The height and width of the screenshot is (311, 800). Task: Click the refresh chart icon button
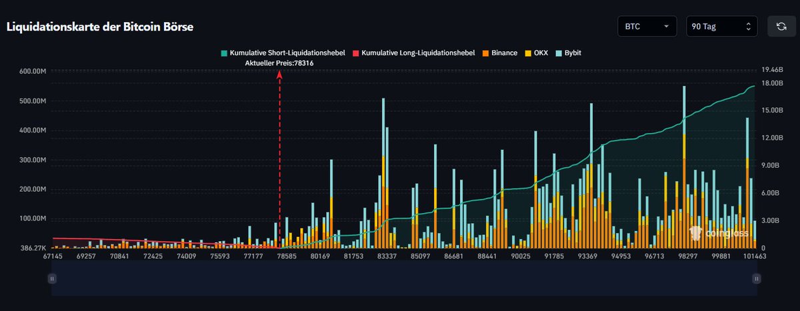click(781, 27)
